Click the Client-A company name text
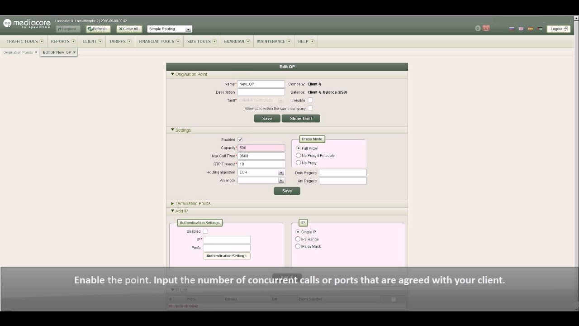Screen dimensions: 579x326 pos(314,84)
